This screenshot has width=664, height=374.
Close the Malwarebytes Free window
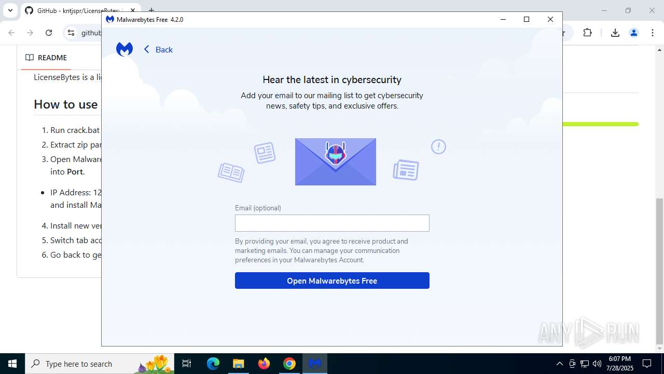click(550, 19)
